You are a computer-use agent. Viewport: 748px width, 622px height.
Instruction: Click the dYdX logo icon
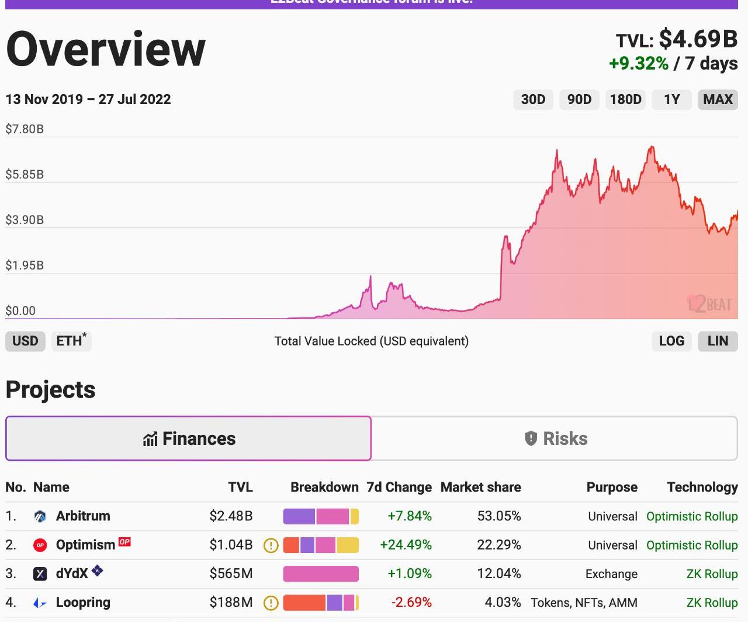click(x=40, y=573)
